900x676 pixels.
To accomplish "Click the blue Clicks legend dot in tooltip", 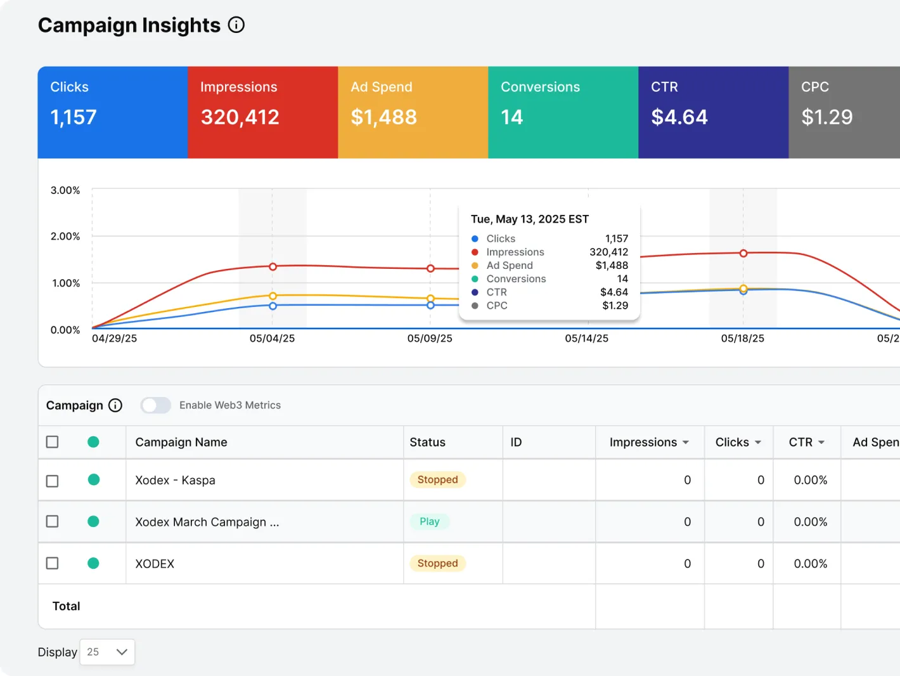I will [x=475, y=238].
